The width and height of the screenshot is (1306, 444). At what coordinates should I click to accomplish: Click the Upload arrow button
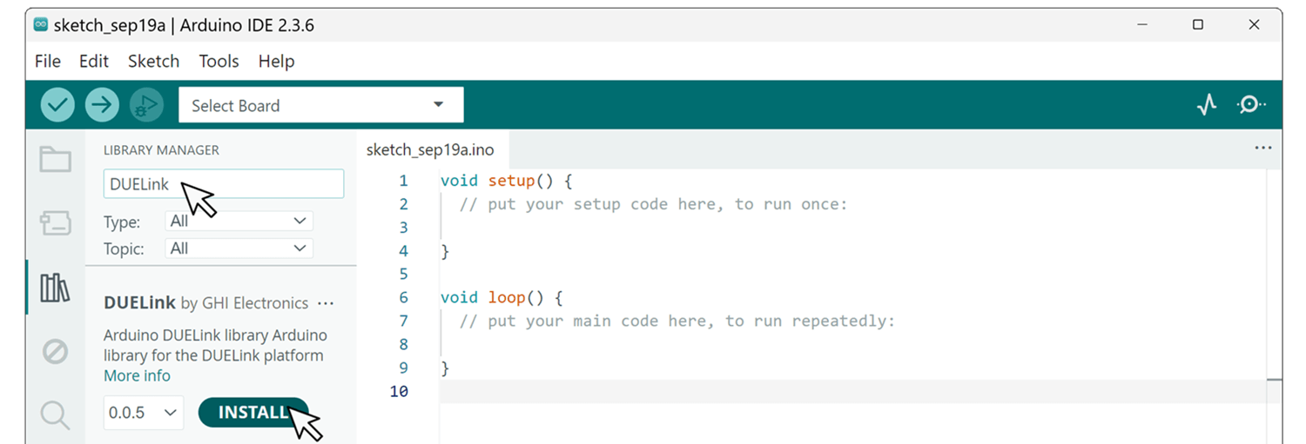pyautogui.click(x=102, y=105)
